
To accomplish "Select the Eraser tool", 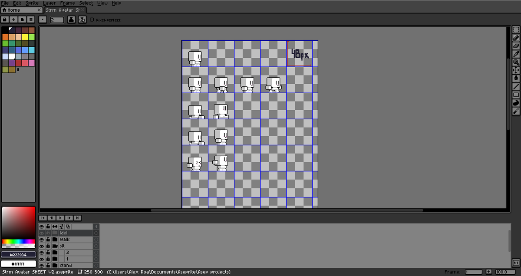I will tap(516, 46).
